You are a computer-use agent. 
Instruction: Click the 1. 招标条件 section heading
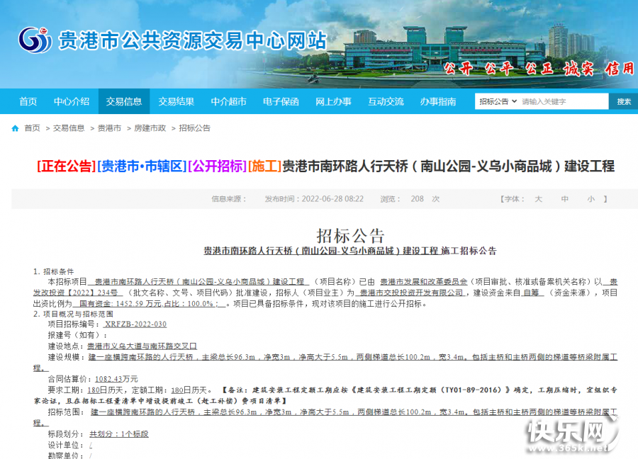pos(53,271)
